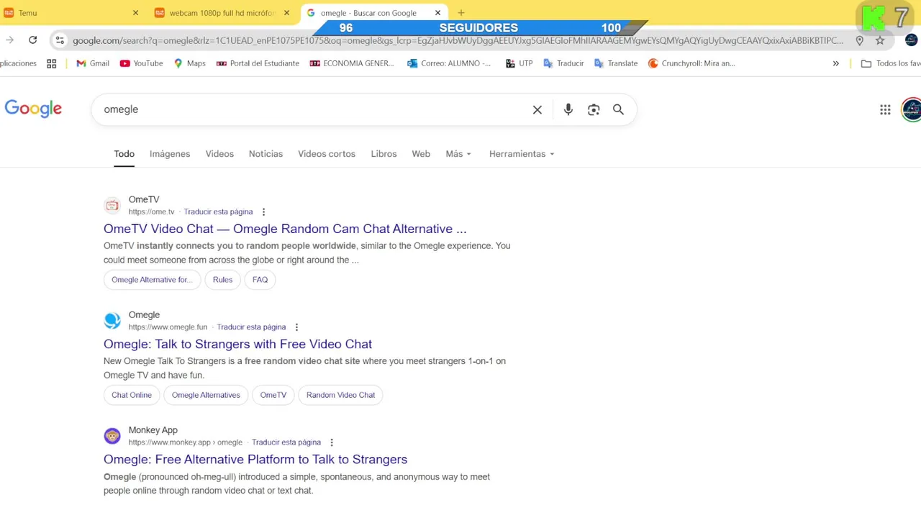Click the Random Video Chat chip

pyautogui.click(x=340, y=395)
